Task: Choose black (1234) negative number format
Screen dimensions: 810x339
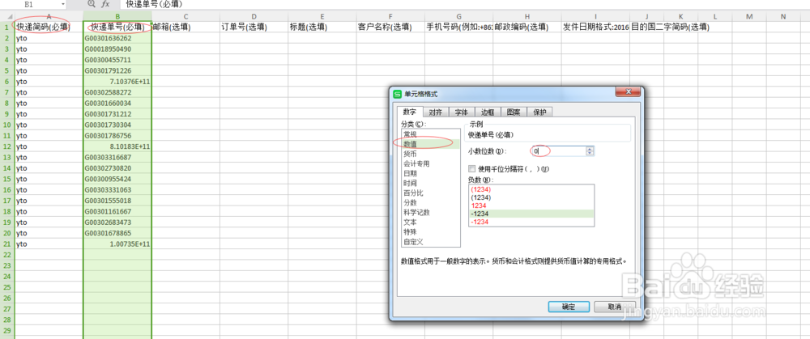Action: (x=531, y=197)
